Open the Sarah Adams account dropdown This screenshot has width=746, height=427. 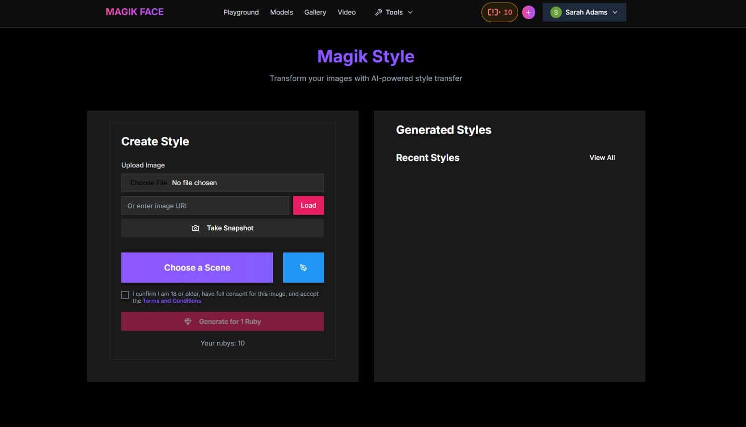click(584, 12)
